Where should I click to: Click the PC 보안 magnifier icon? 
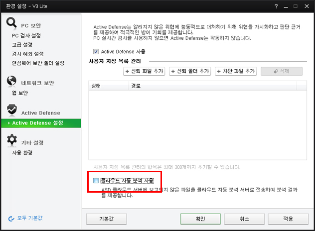(x=11, y=22)
